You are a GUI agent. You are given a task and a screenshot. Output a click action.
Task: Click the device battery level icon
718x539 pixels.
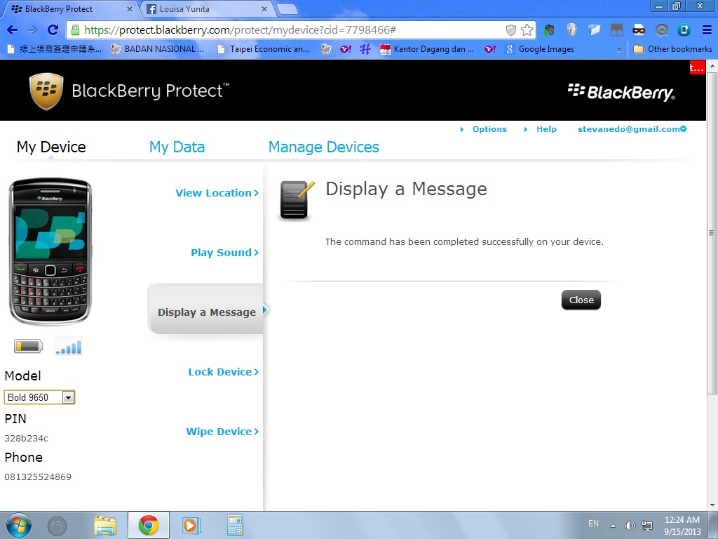(x=28, y=346)
